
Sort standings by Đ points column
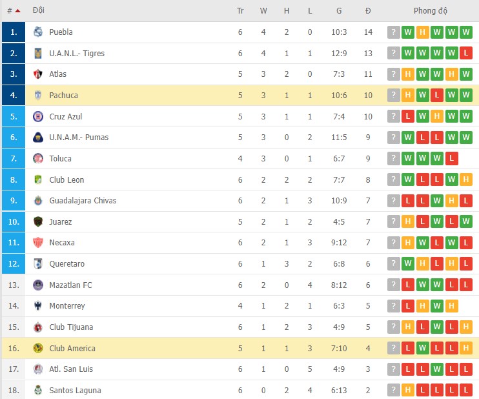pos(368,11)
